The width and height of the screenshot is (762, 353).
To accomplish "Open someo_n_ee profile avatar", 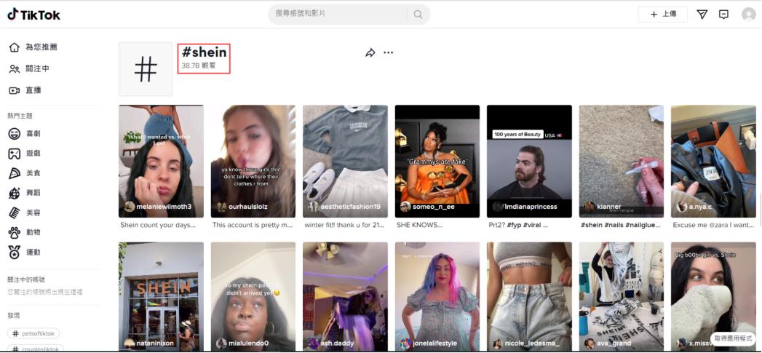I will [405, 207].
